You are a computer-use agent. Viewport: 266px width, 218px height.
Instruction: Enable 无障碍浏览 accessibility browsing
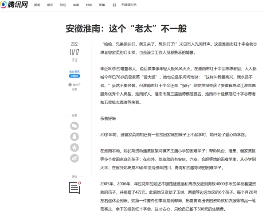coord(128,5)
